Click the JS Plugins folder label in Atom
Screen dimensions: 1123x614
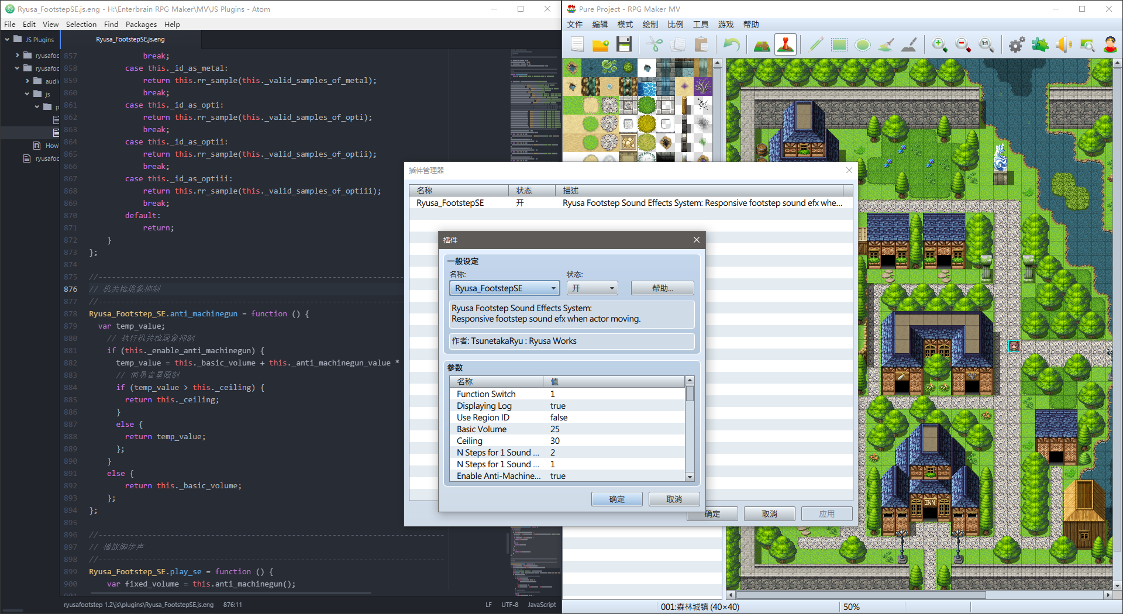click(x=39, y=40)
